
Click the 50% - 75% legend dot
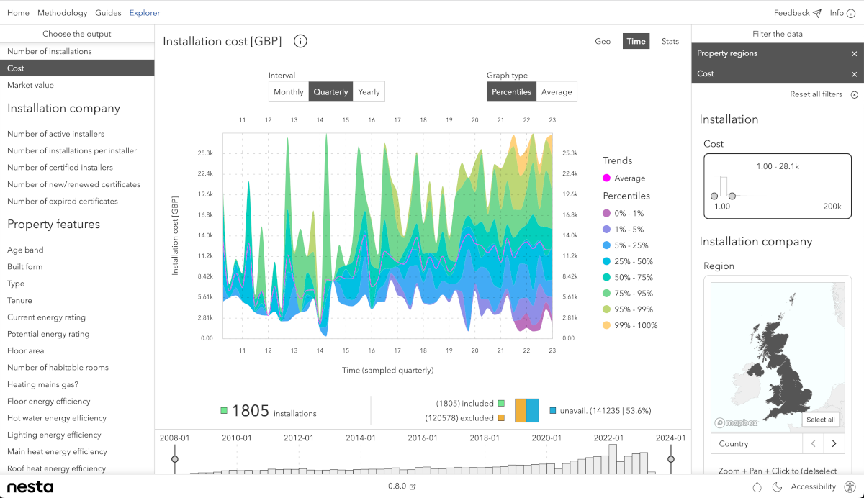606,277
